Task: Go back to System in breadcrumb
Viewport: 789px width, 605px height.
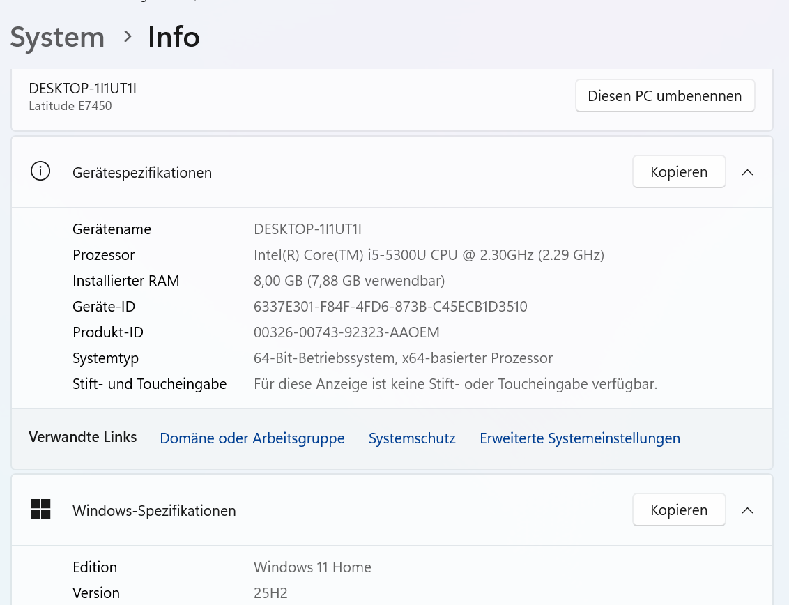Action: pyautogui.click(x=57, y=37)
